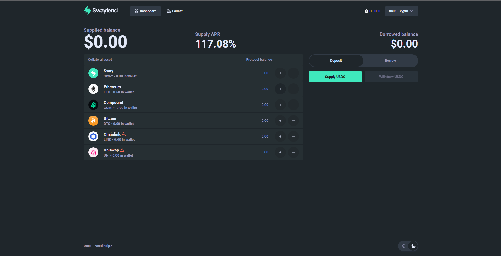The width and height of the screenshot is (501, 256).
Task: Open the Dashboard tab
Action: pyautogui.click(x=145, y=11)
